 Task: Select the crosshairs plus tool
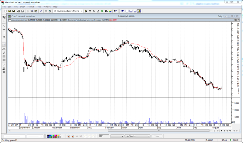coord(4,21)
